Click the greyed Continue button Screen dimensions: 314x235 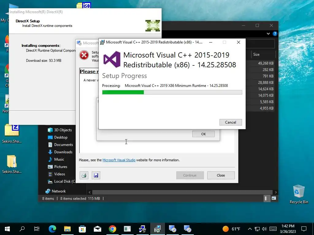[x=190, y=175]
